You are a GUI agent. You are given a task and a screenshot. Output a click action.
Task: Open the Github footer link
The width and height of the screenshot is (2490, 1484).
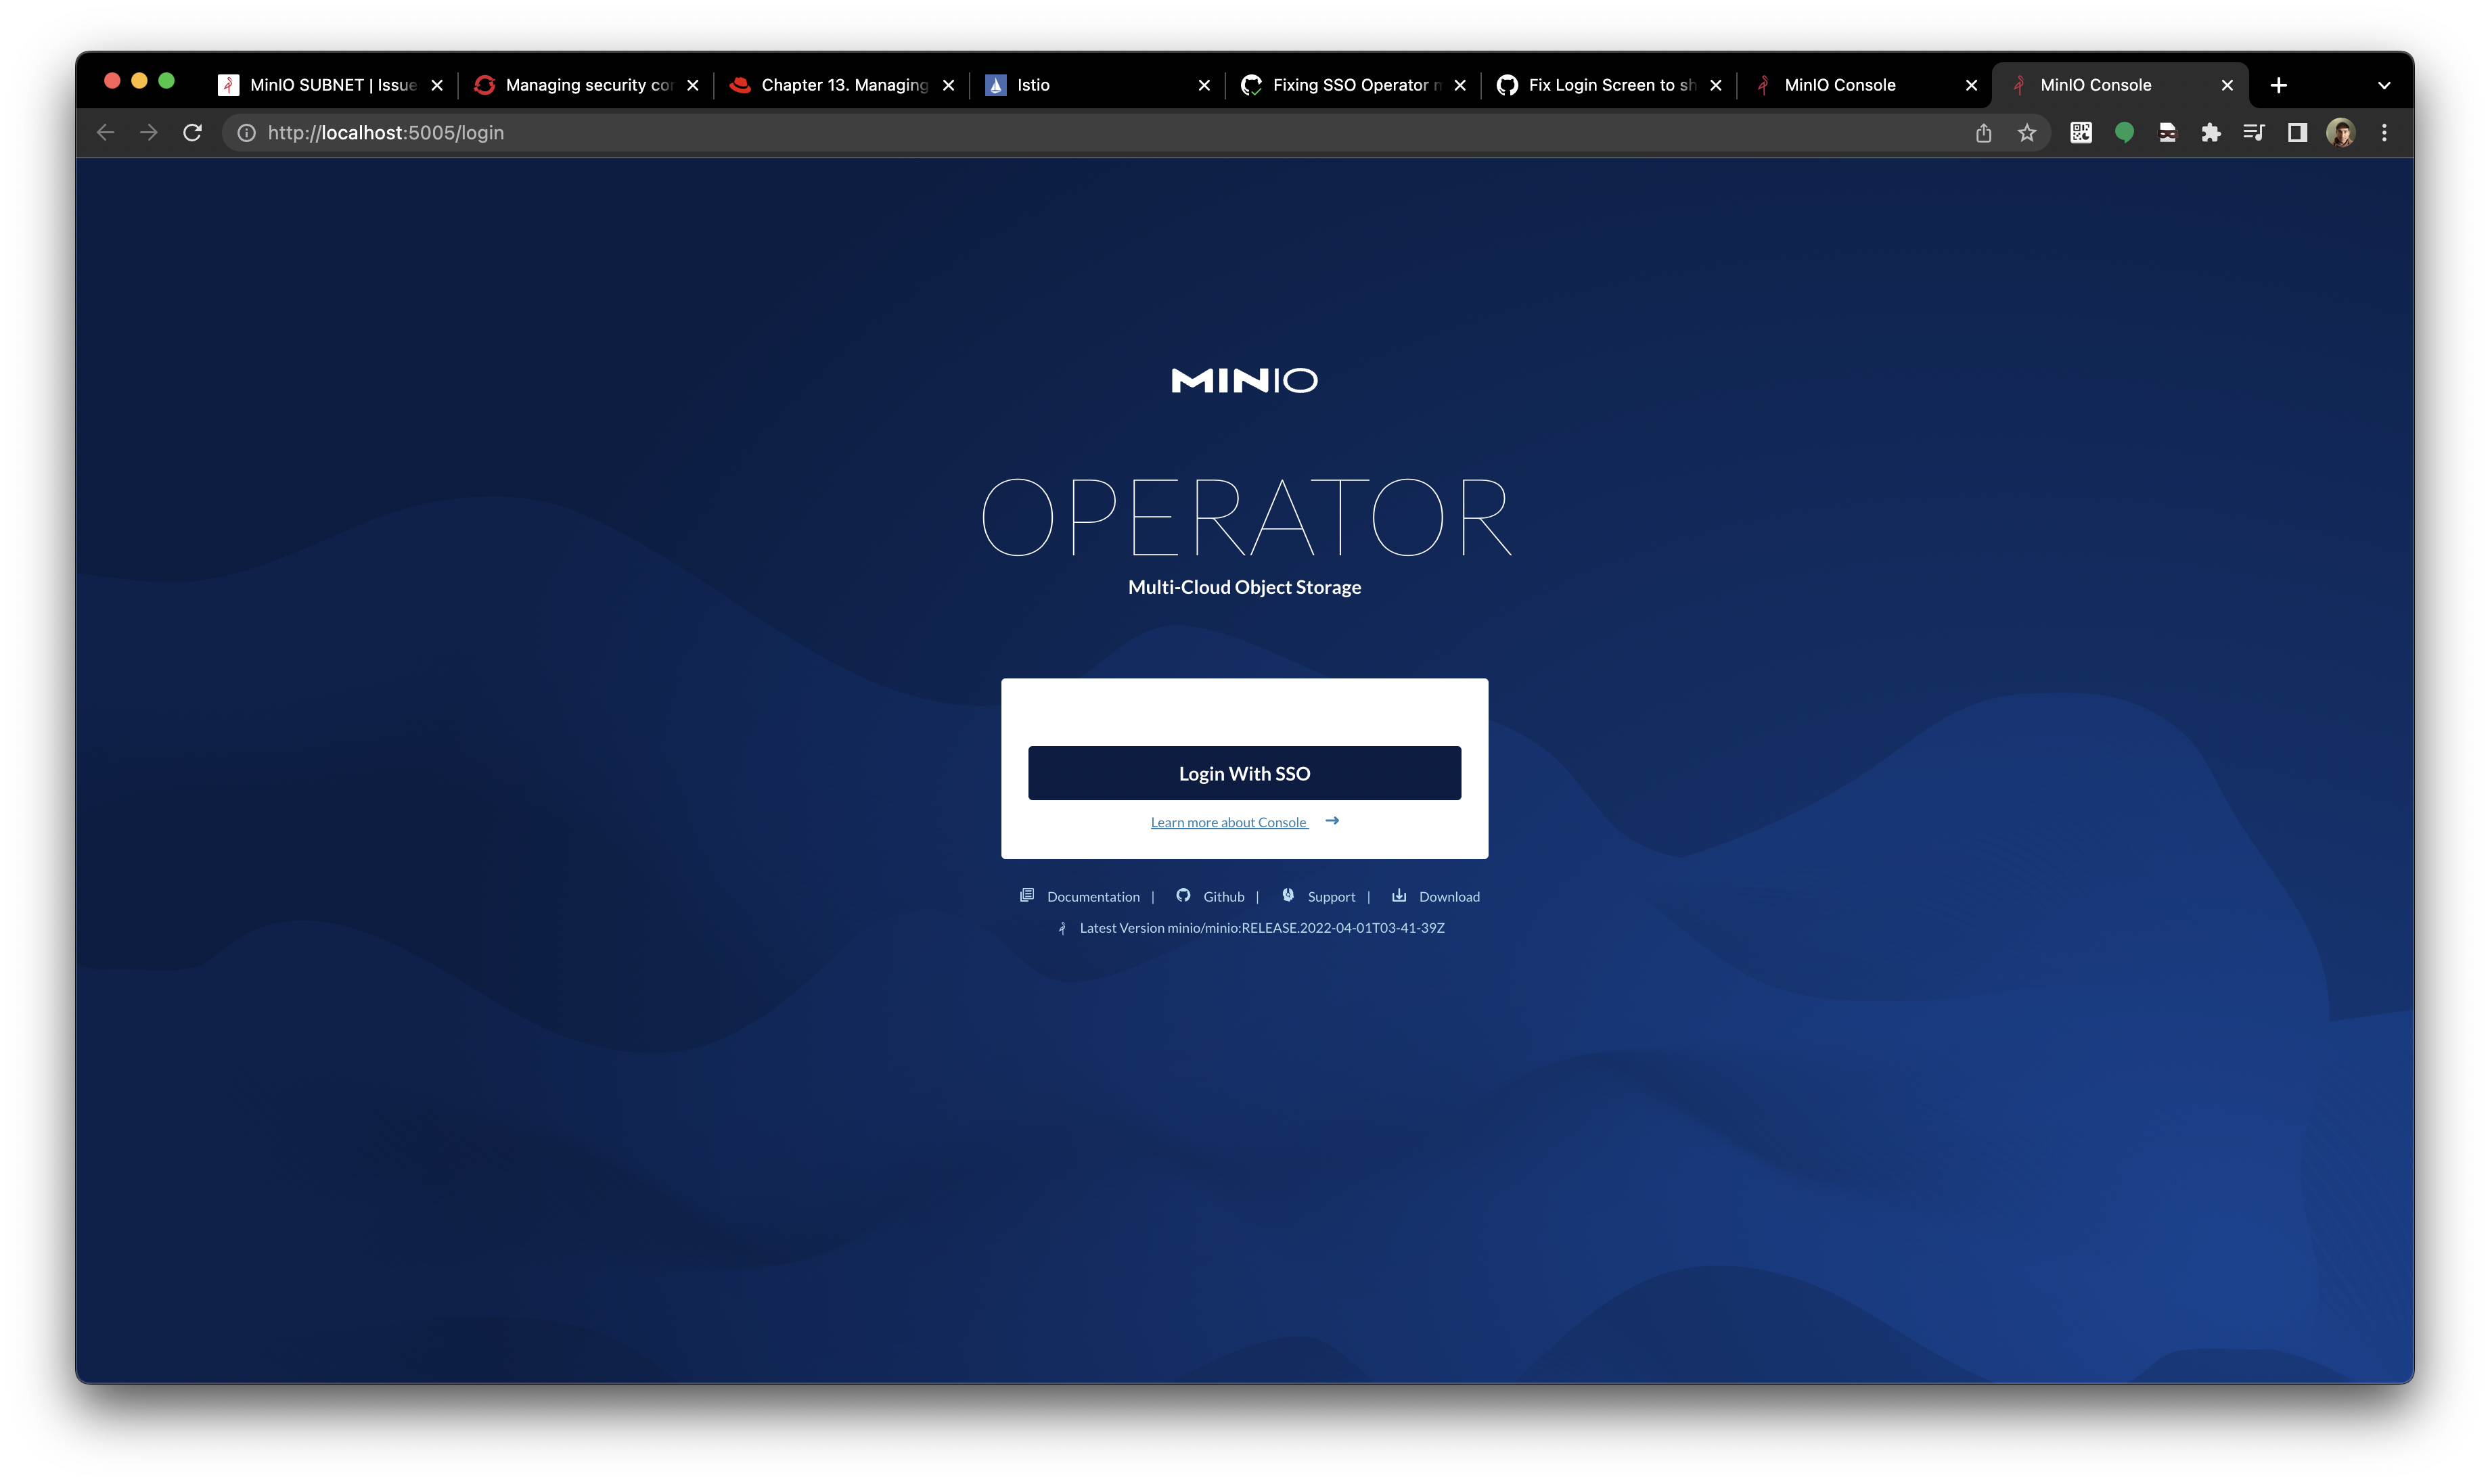click(1223, 896)
